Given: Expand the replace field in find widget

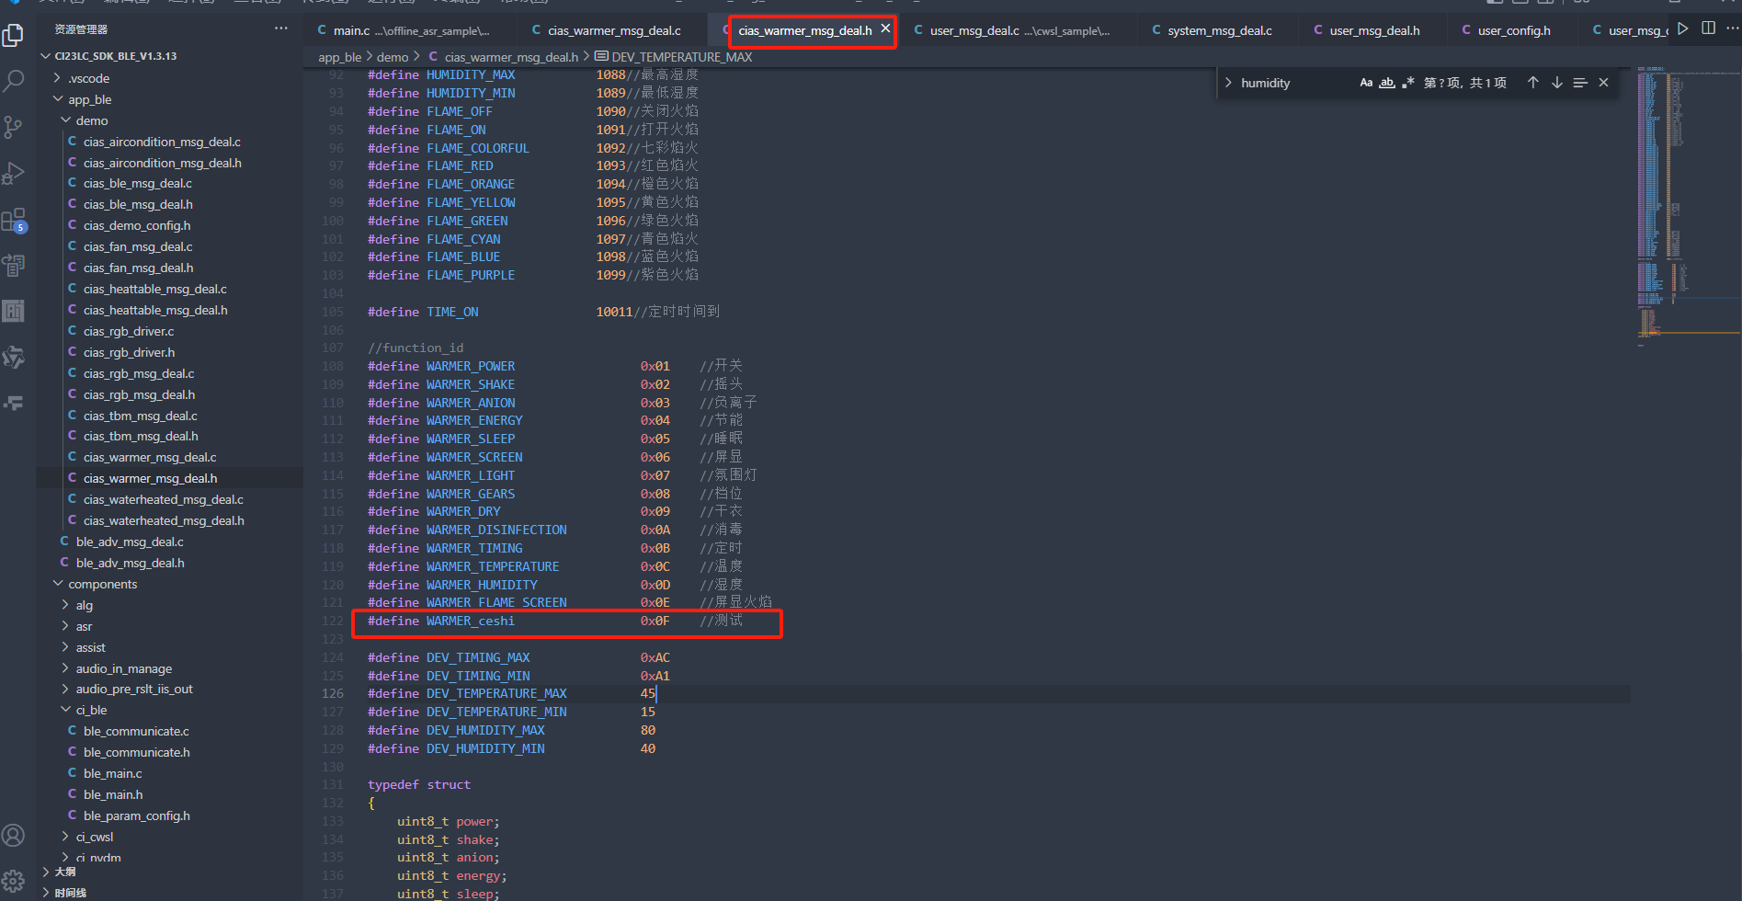Looking at the screenshot, I should tap(1228, 83).
